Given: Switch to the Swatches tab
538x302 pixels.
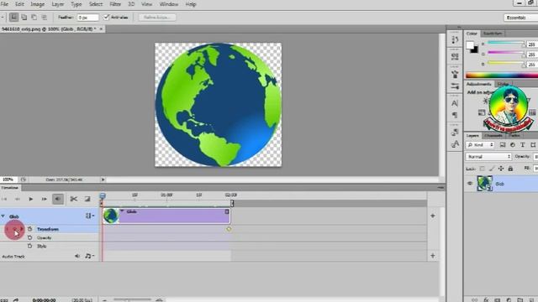Looking at the screenshot, I should click(x=493, y=34).
